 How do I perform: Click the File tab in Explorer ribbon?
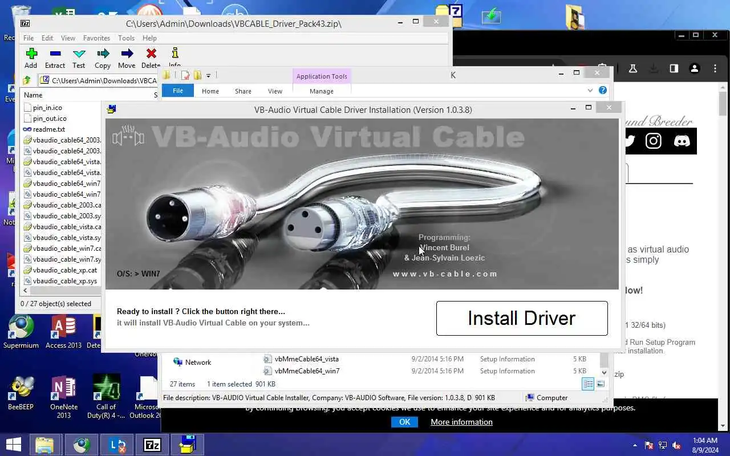pyautogui.click(x=178, y=91)
